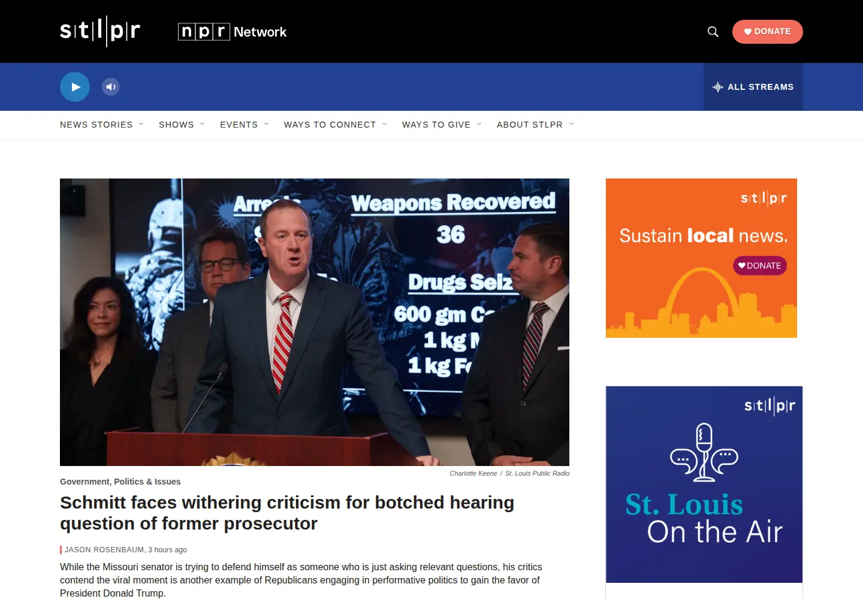Expand the Ways to Connect chevron

coord(385,124)
